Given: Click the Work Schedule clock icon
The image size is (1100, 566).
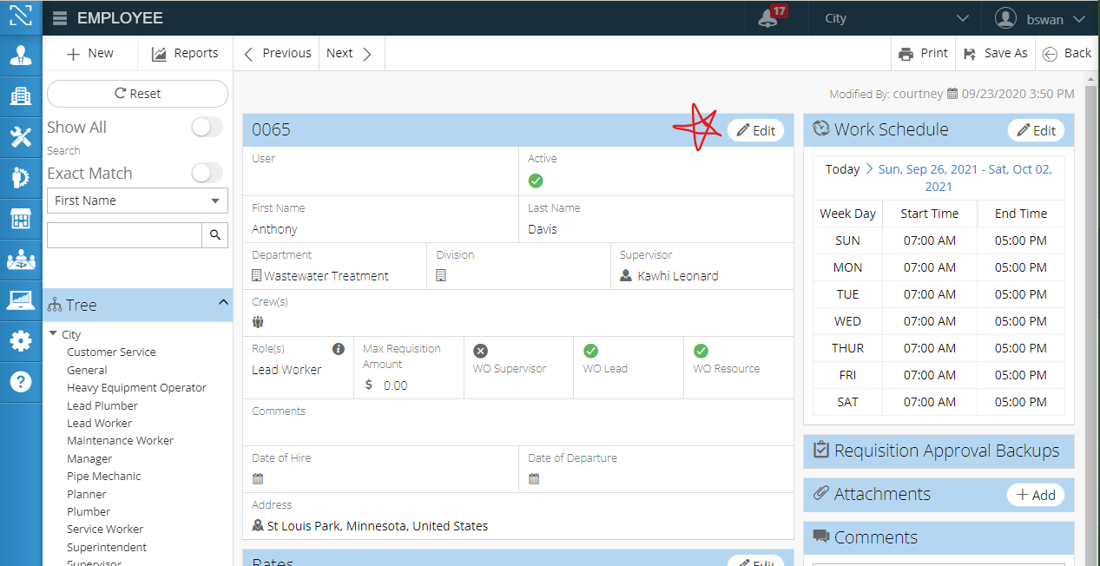Looking at the screenshot, I should (x=821, y=128).
